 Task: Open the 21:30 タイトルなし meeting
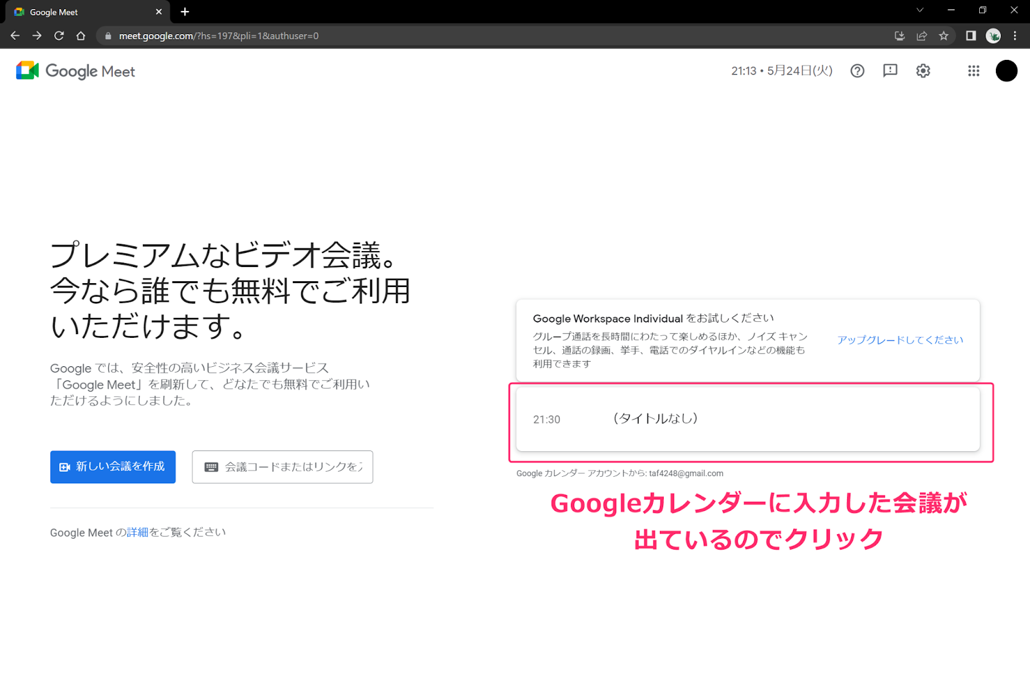click(x=748, y=419)
